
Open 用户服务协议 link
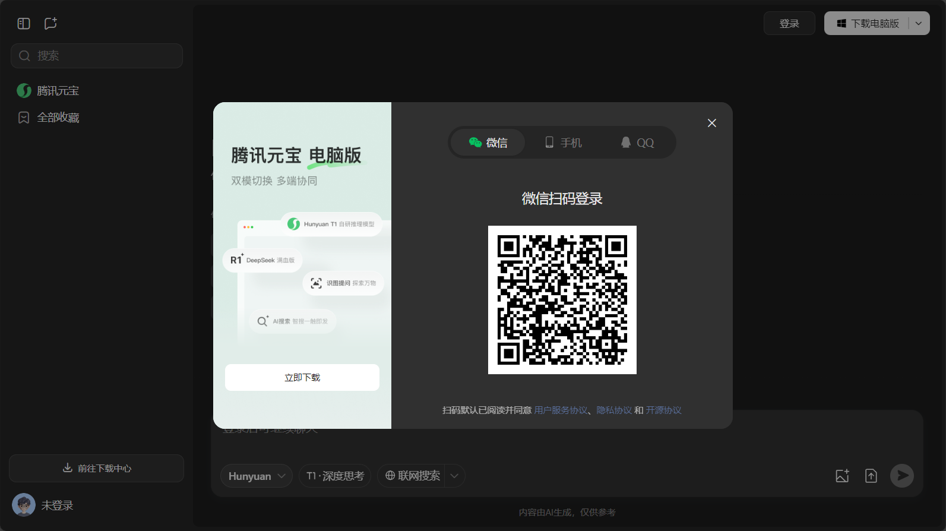(x=561, y=410)
